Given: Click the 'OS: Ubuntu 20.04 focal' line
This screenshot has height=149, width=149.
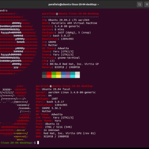Looking at the screenshot, I should 53,89.
